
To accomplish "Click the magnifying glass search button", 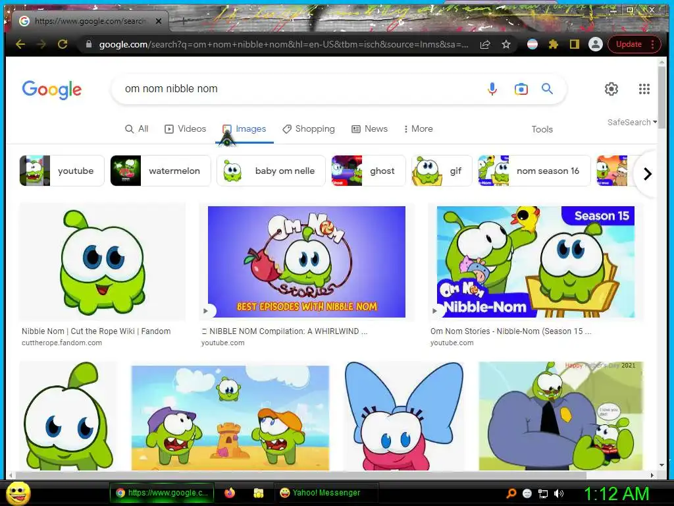I will tap(547, 89).
